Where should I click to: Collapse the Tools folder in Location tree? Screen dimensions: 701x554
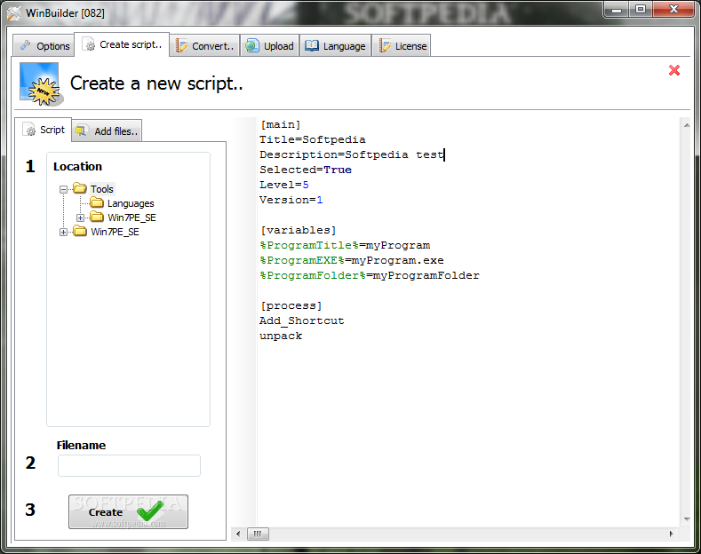coord(63,189)
